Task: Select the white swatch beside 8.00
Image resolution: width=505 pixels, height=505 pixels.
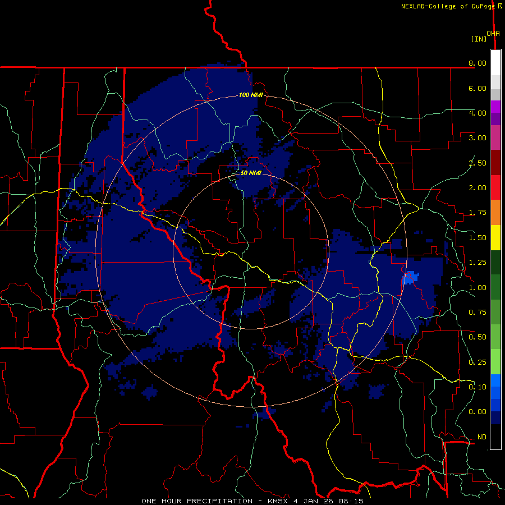Action: pyautogui.click(x=495, y=63)
